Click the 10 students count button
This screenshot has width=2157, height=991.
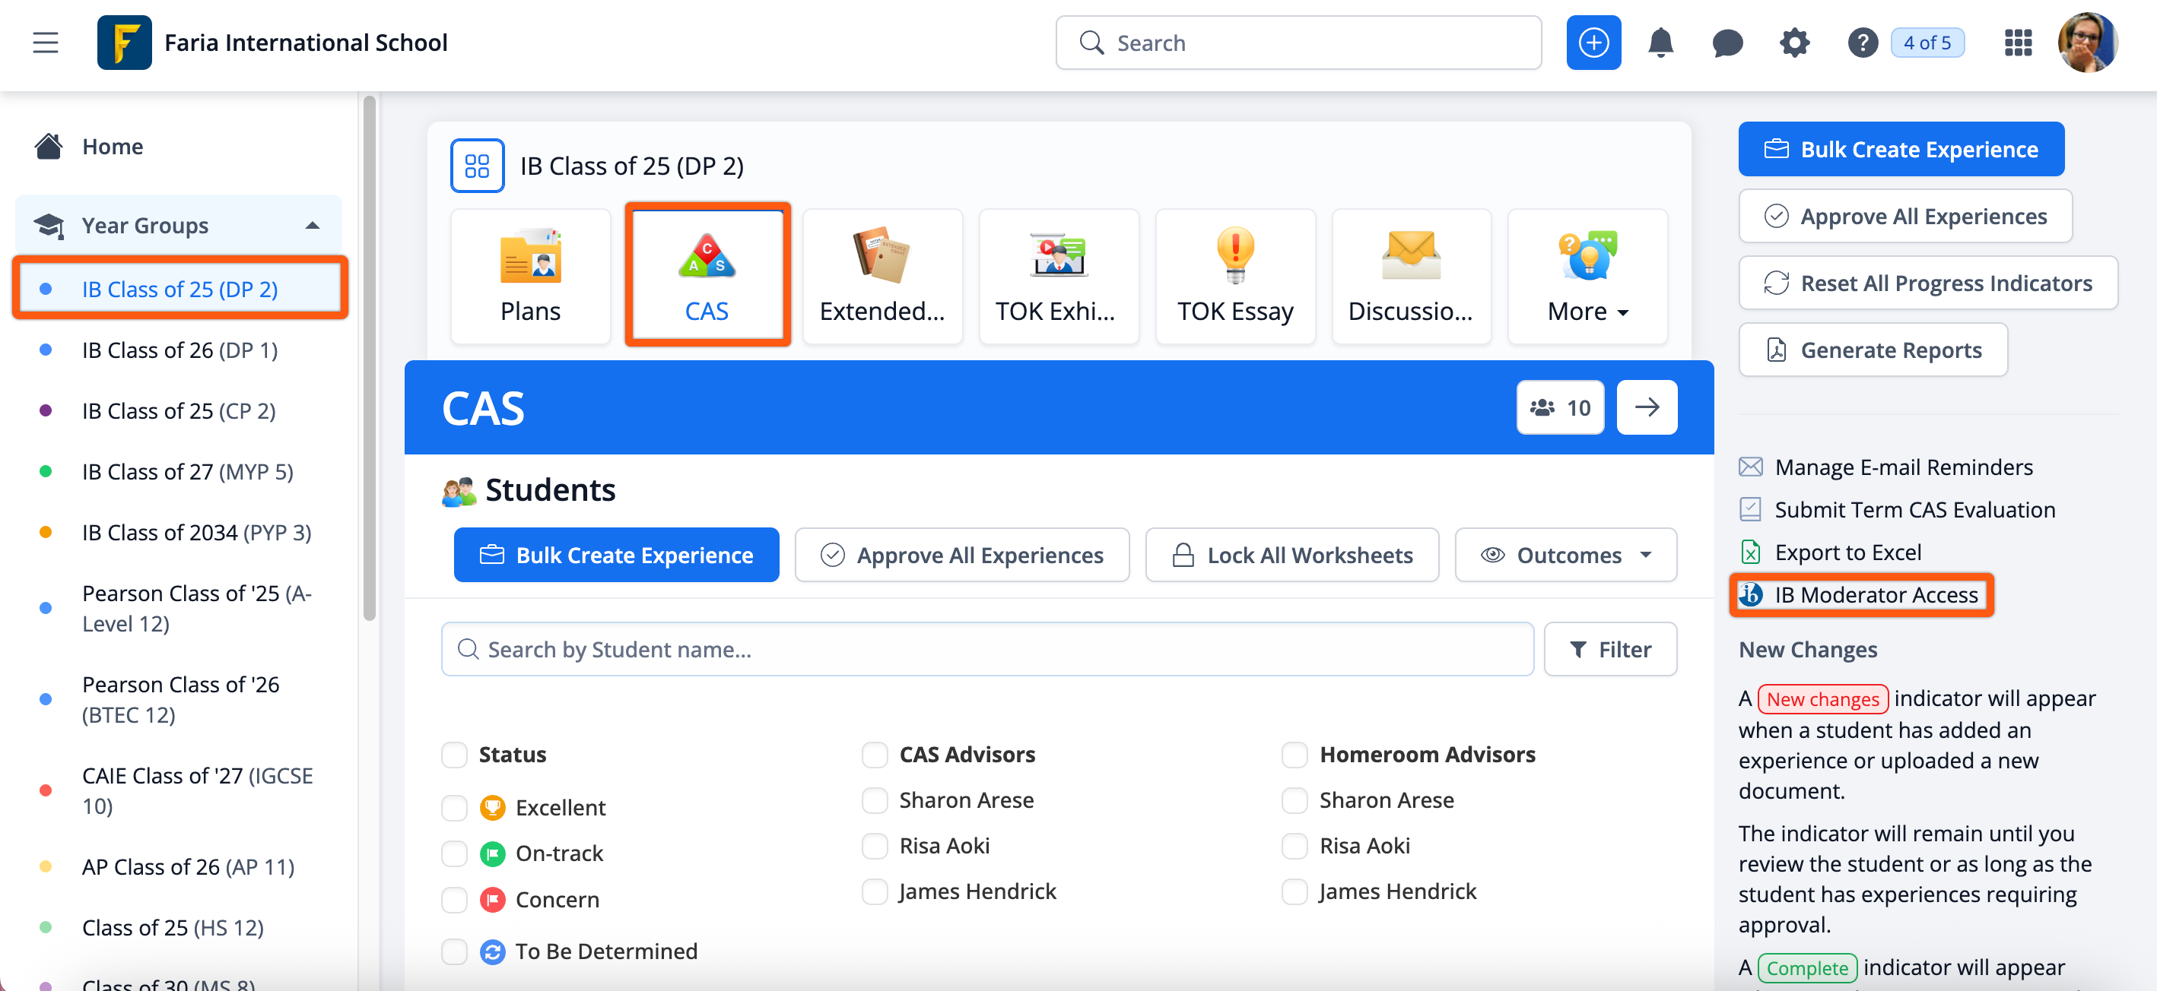click(1560, 407)
